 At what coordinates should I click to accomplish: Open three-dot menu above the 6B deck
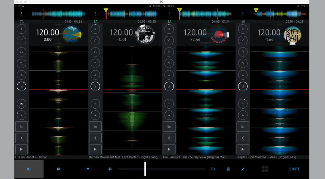pos(243,14)
